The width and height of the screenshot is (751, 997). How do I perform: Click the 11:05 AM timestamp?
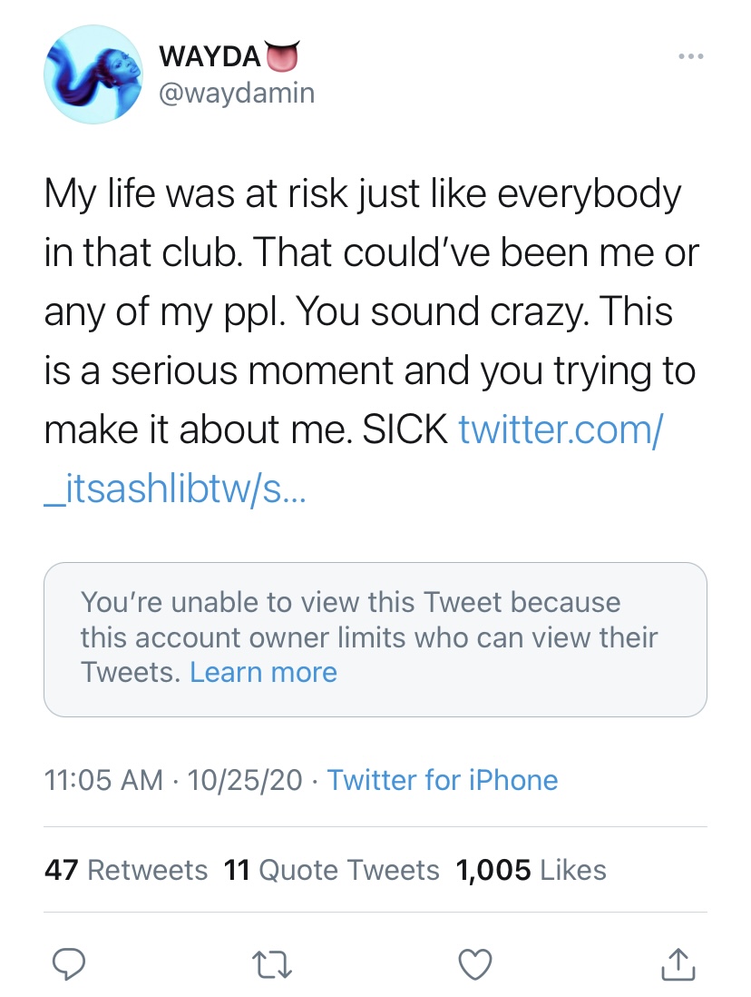(103, 780)
